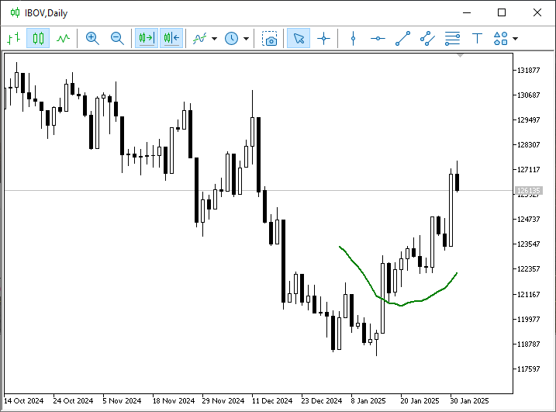Click the IBOV,Daily window title
The width and height of the screenshot is (556, 412).
[x=46, y=13]
